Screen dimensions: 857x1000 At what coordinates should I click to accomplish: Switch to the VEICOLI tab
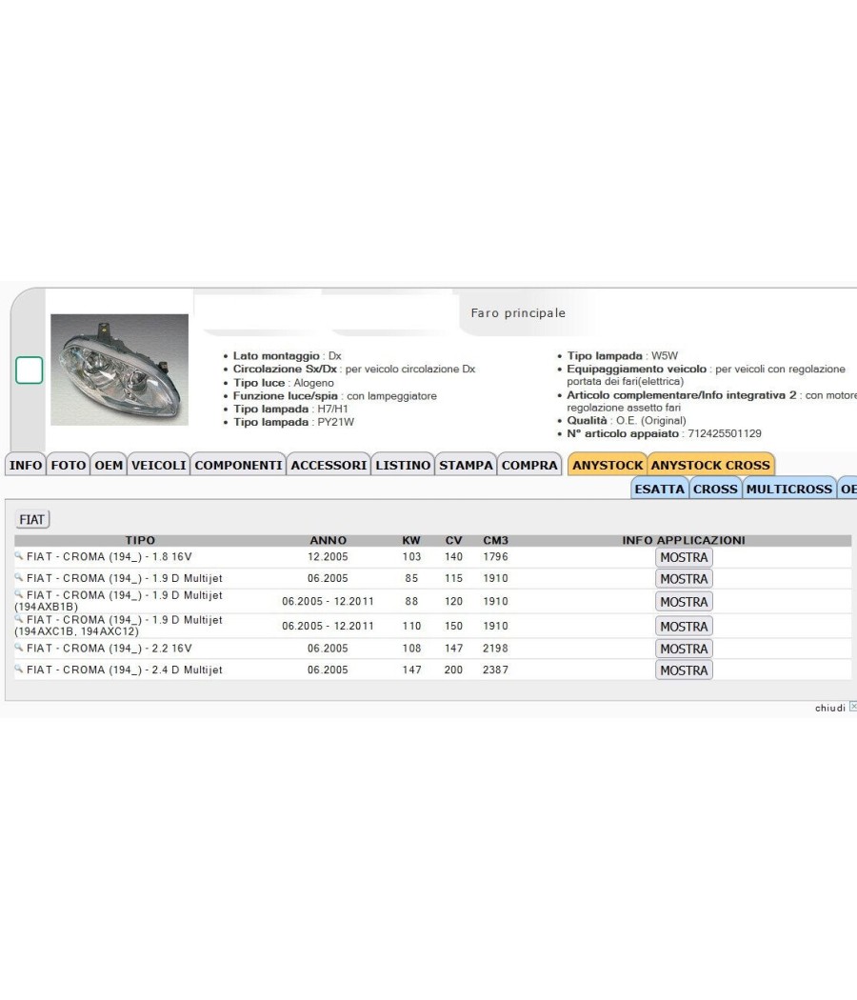tap(159, 465)
